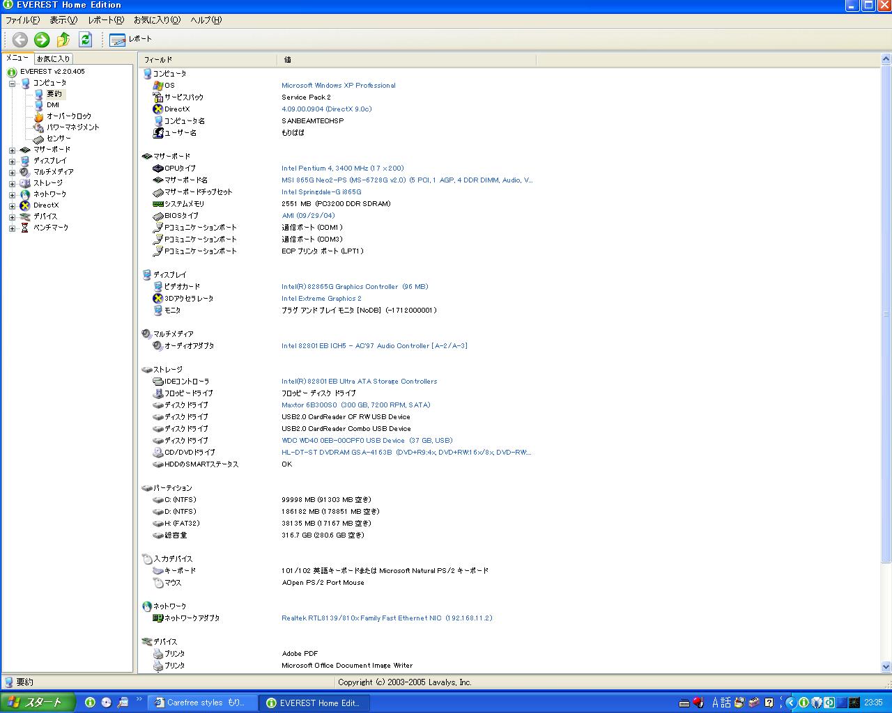
Task: Click the CPUタイプ row icon
Action: pyautogui.click(x=158, y=169)
